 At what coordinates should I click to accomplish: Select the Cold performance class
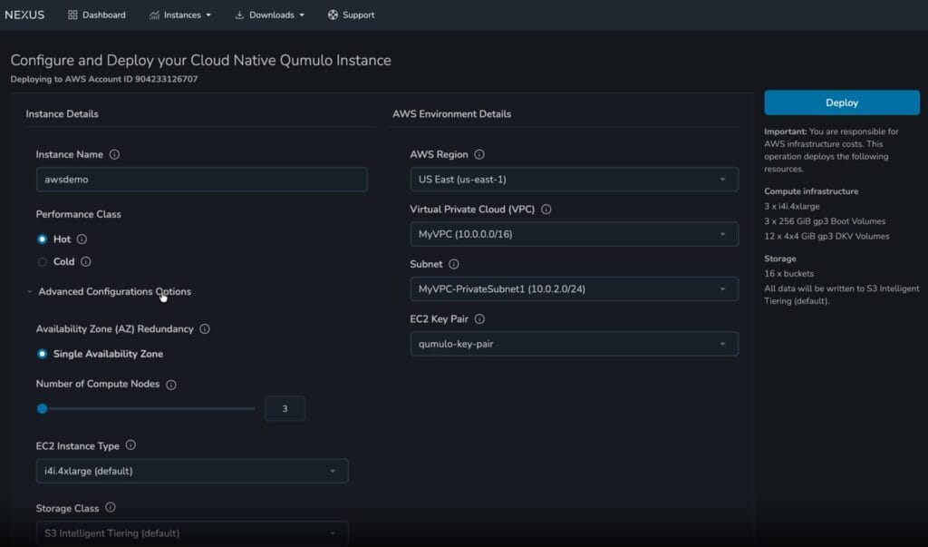click(x=42, y=262)
